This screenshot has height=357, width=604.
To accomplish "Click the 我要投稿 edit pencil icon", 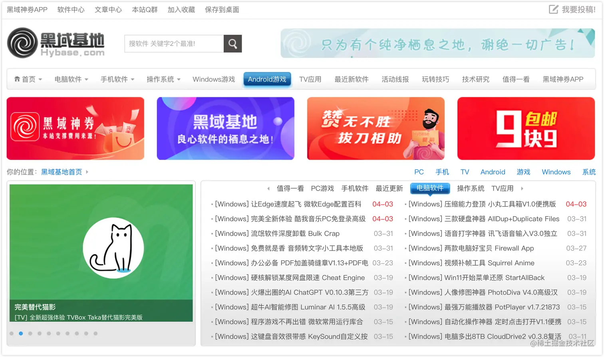I will point(553,9).
